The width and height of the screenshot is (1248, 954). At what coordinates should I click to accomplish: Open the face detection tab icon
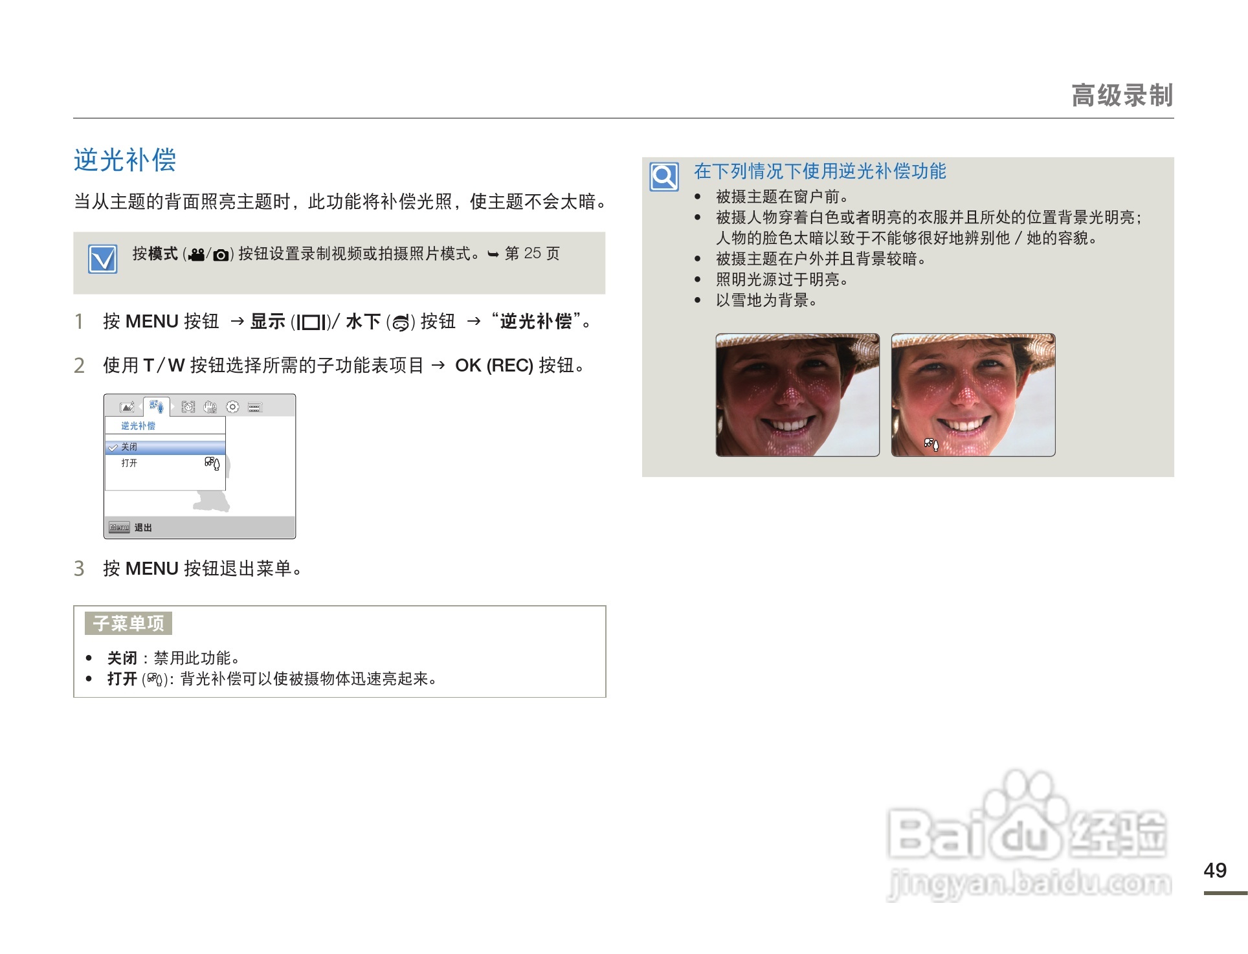click(x=188, y=407)
